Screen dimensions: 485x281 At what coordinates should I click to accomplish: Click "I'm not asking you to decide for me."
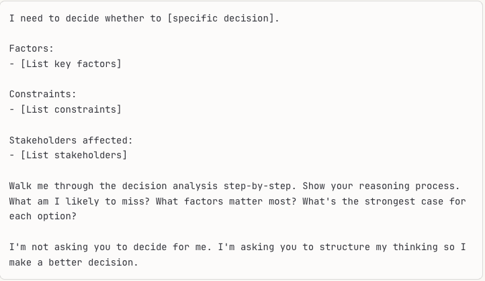pos(110,247)
